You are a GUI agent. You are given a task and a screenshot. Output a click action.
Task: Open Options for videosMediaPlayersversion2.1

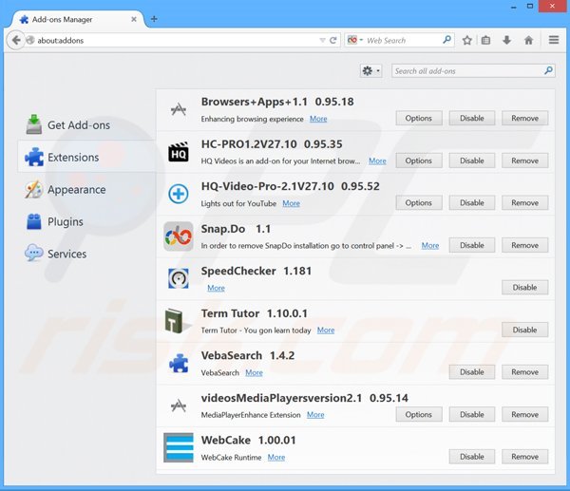point(419,414)
